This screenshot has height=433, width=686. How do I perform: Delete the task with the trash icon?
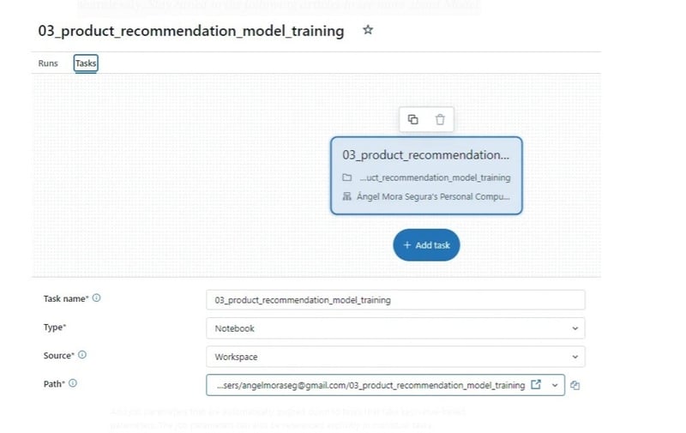pyautogui.click(x=440, y=119)
